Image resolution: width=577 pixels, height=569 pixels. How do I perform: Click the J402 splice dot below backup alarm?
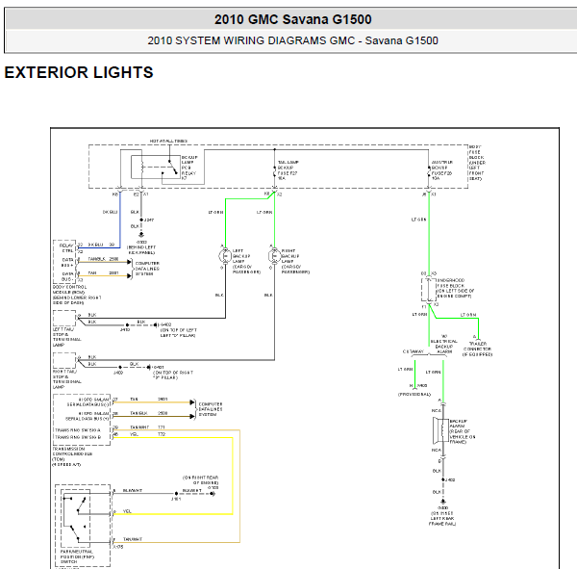point(443,479)
